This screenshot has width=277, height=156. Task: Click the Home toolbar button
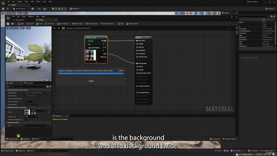(x=39, y=24)
